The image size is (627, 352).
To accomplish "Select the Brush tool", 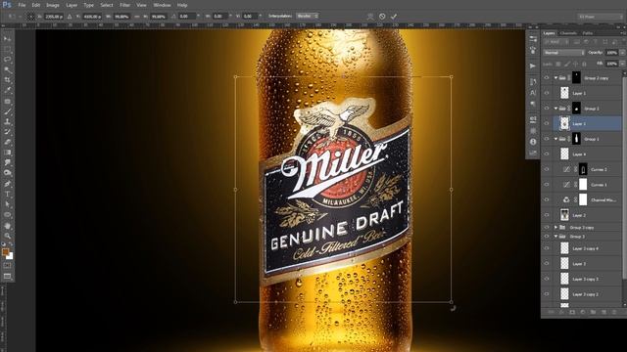I will coord(7,111).
